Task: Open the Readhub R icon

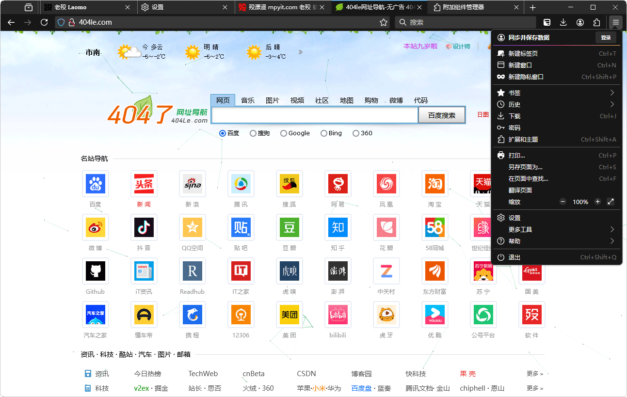Action: (x=193, y=271)
